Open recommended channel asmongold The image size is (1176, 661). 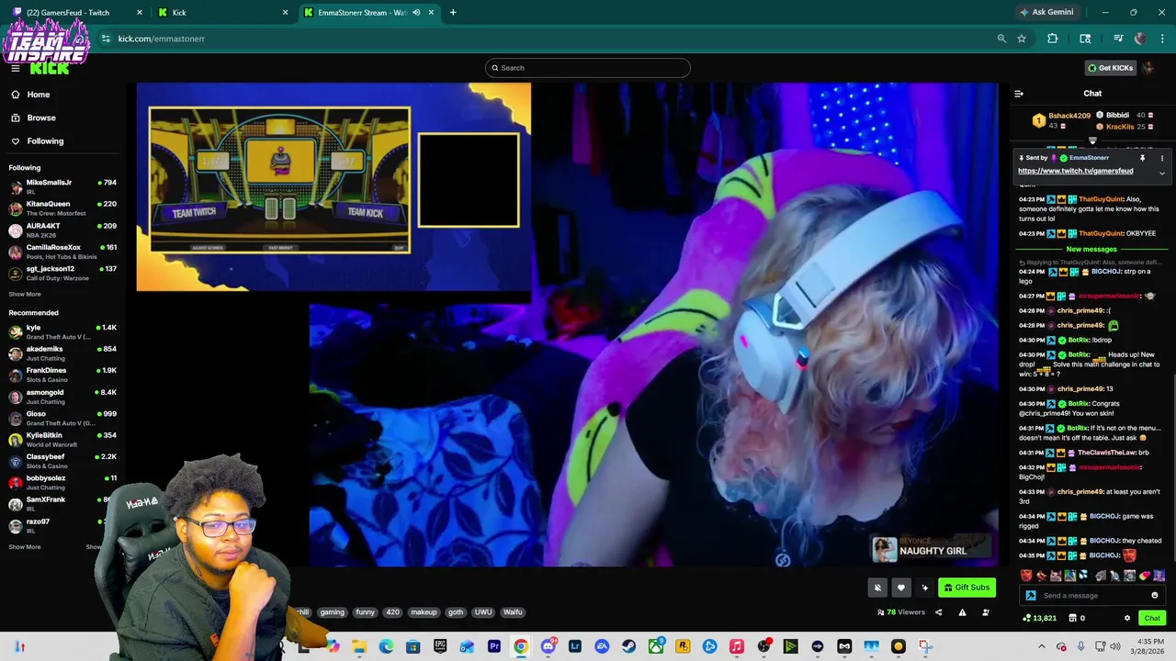pyautogui.click(x=62, y=396)
